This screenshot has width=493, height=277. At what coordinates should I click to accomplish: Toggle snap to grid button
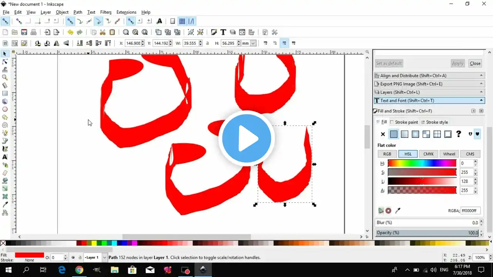click(182, 21)
